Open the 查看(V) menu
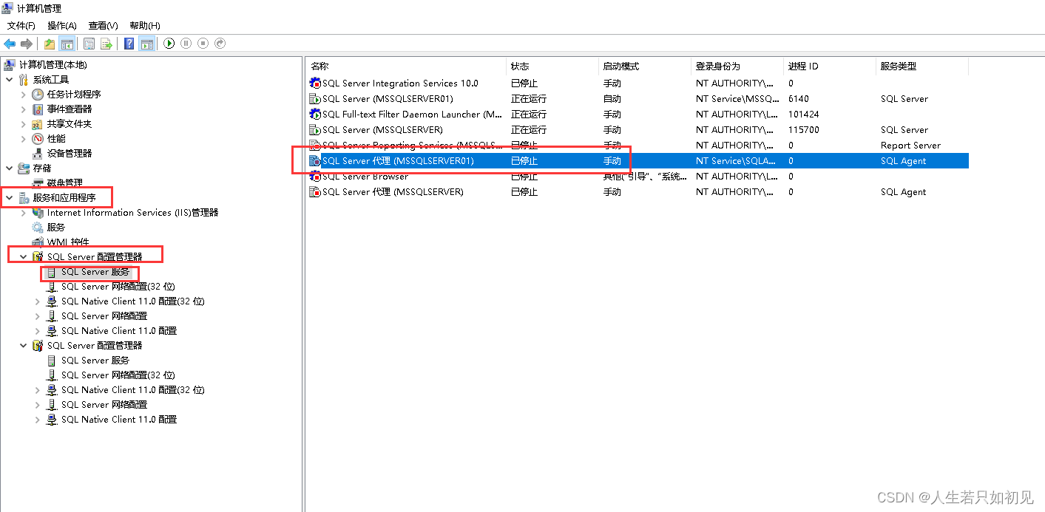The height and width of the screenshot is (512, 1045). click(x=103, y=25)
